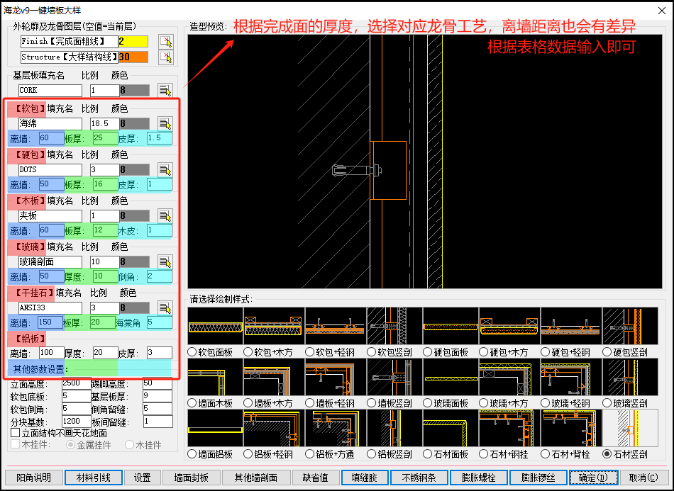Image resolution: width=674 pixels, height=491 pixels.
Task: Select the 软包竖剖 preview thumbnail
Action: pyautogui.click(x=394, y=326)
